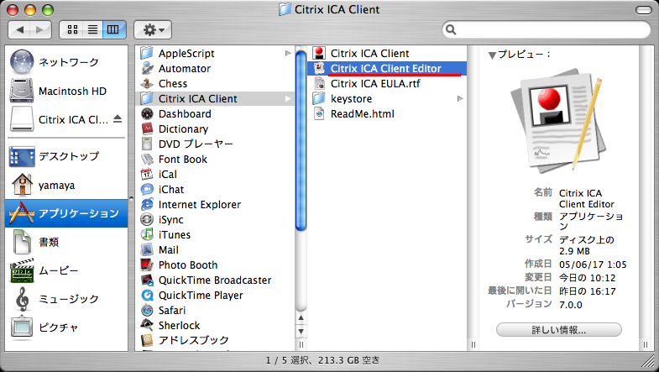This screenshot has height=372, width=659.
Task: Expand the keystore folder arrow
Action: tap(460, 99)
